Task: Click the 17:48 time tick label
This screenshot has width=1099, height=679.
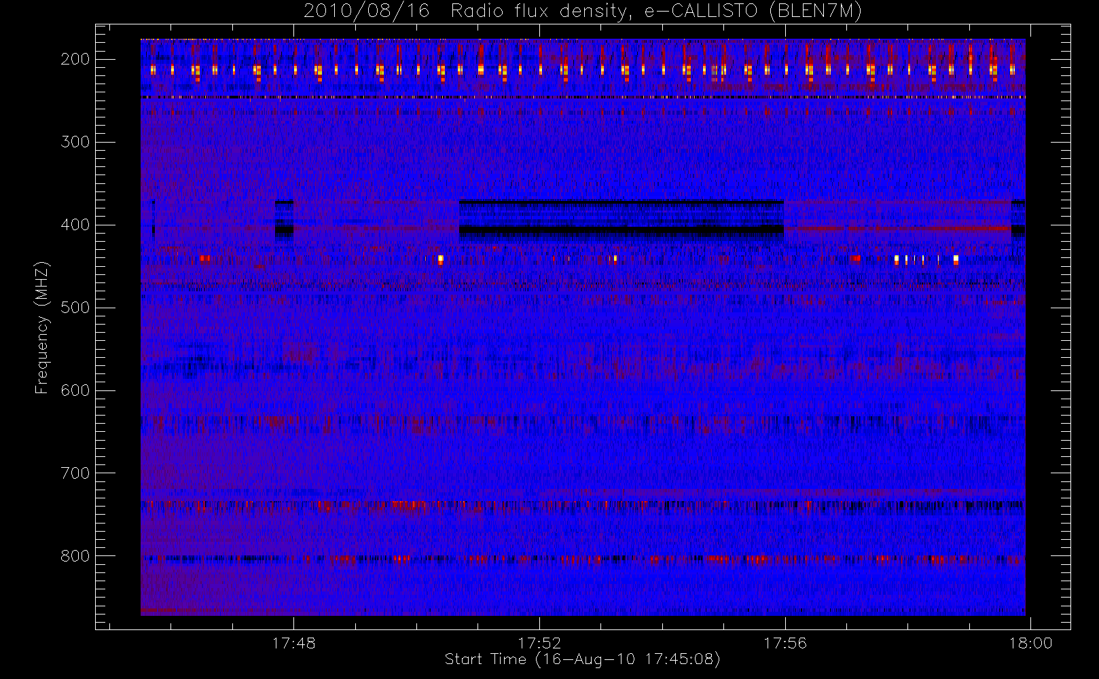Action: pyautogui.click(x=294, y=643)
